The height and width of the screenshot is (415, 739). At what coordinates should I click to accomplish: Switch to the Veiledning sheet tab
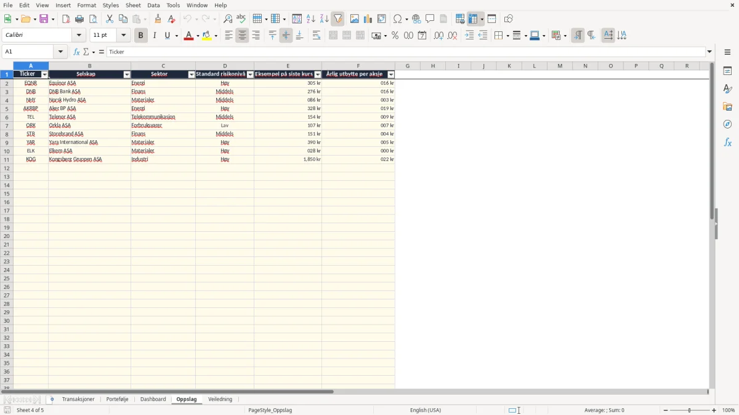click(x=220, y=399)
